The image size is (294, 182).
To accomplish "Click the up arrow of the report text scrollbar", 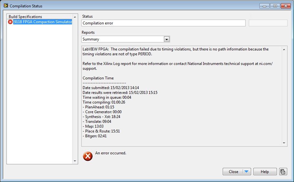I will (284, 50).
